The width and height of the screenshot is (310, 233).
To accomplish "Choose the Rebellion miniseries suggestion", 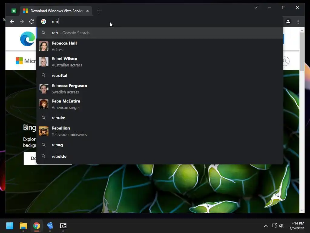I will (x=160, y=131).
